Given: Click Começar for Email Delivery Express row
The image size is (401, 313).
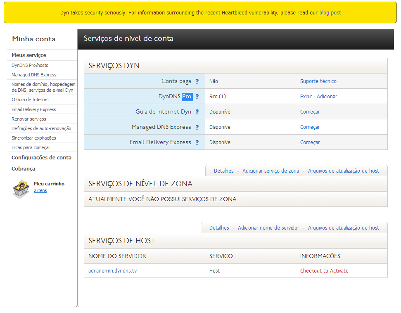Looking at the screenshot, I should [310, 143].
